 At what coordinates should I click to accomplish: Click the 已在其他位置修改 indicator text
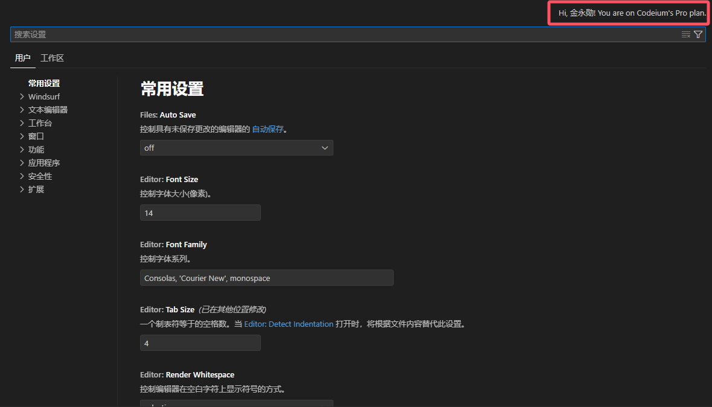233,309
